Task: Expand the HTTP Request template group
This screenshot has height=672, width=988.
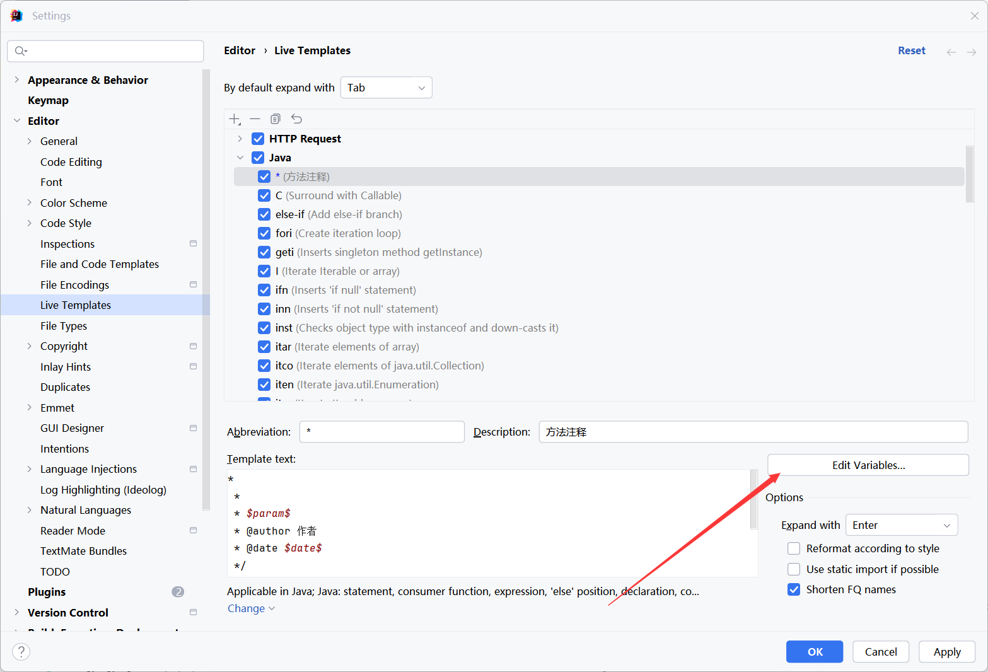Action: click(x=240, y=139)
